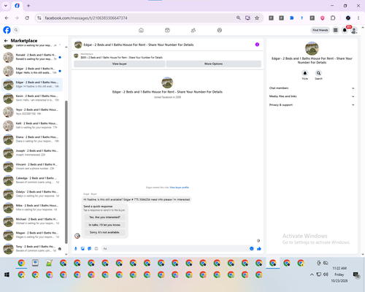Attach a file image icon
The width and height of the screenshot is (365, 292).
pos(82,248)
